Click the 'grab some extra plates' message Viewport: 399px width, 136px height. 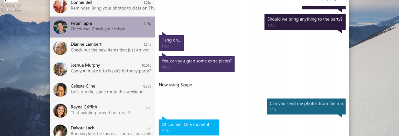(x=197, y=64)
